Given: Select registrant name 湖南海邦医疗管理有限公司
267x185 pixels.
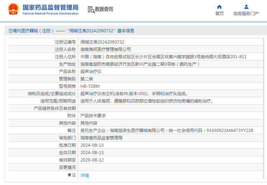Looking at the screenshot, I should click(105, 49).
